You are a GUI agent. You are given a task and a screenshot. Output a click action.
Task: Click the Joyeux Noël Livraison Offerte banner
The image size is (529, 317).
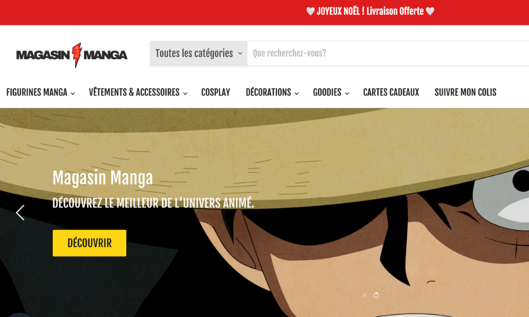370,11
